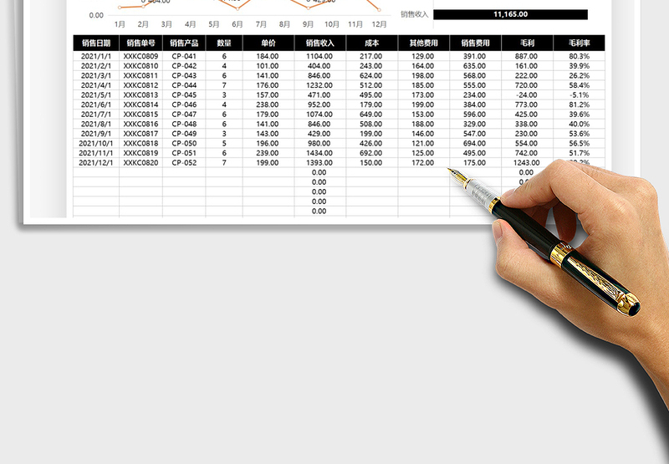
Task: Click the 9月 label on chart axis
Action: [x=309, y=24]
